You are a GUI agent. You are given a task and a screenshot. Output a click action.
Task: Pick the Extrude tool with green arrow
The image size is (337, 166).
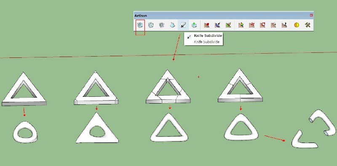(x=194, y=25)
